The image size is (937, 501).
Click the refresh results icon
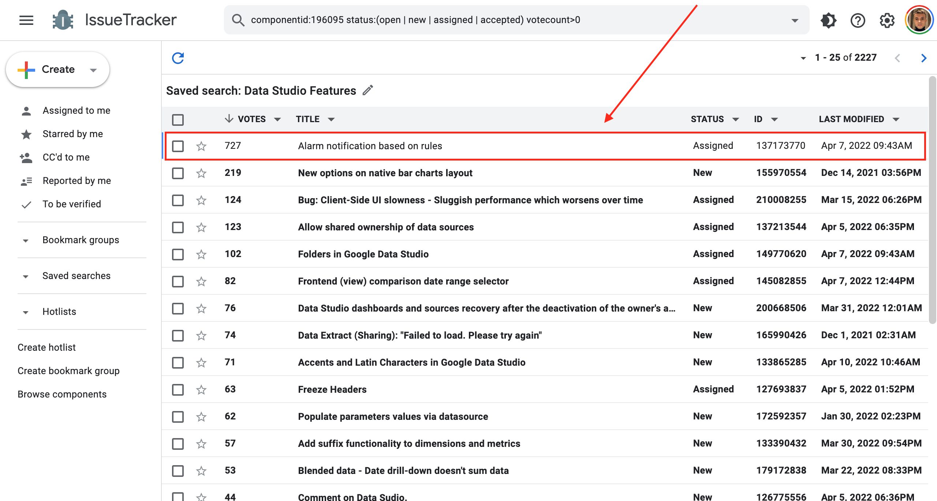pyautogui.click(x=178, y=58)
